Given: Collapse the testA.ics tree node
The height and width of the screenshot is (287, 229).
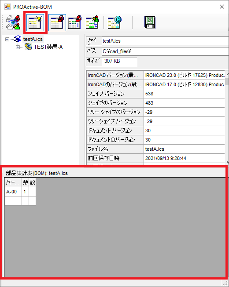Looking at the screenshot, I should coord(7,39).
